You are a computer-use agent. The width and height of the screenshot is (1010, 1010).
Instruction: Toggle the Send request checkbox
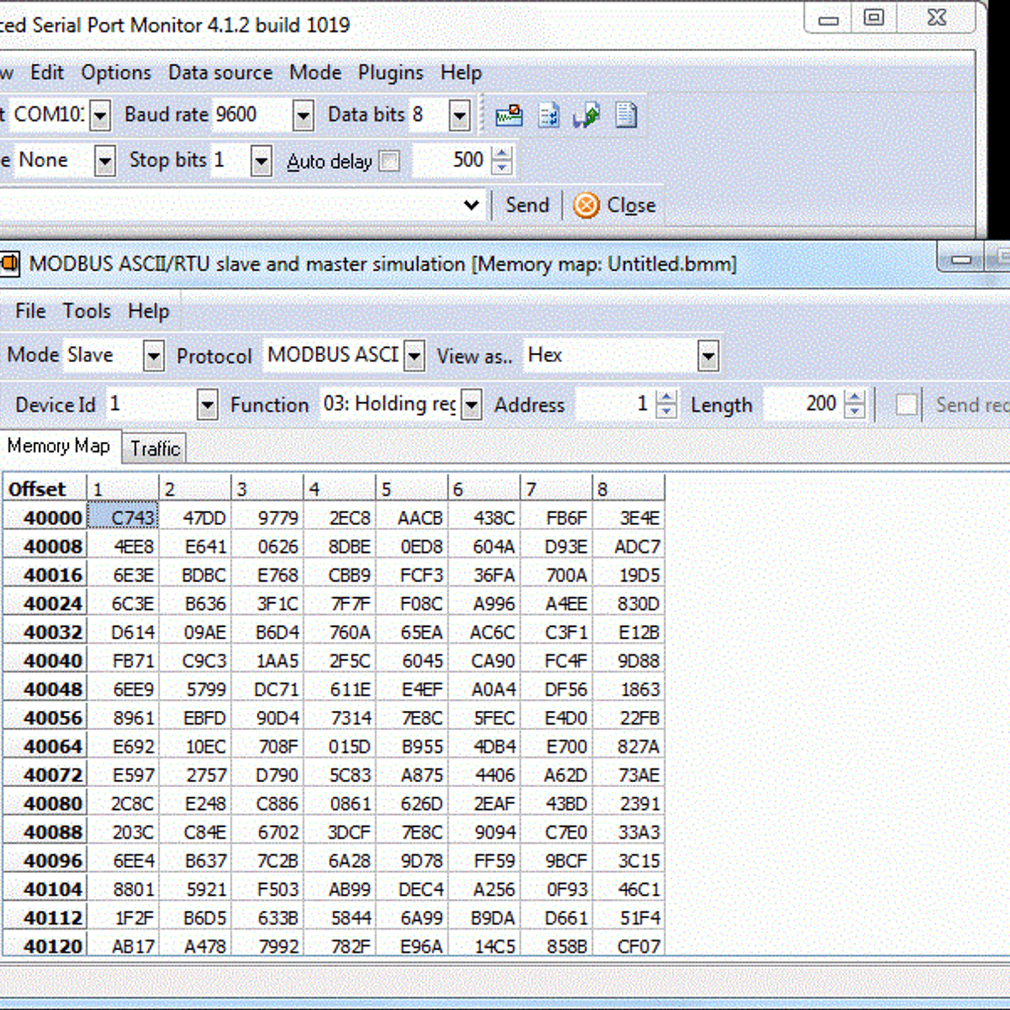tap(906, 404)
